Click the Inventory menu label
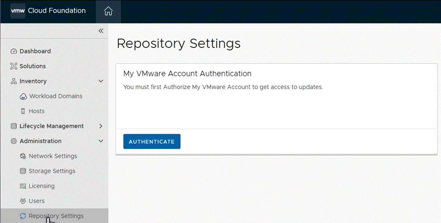This screenshot has width=441, height=223. [x=33, y=81]
